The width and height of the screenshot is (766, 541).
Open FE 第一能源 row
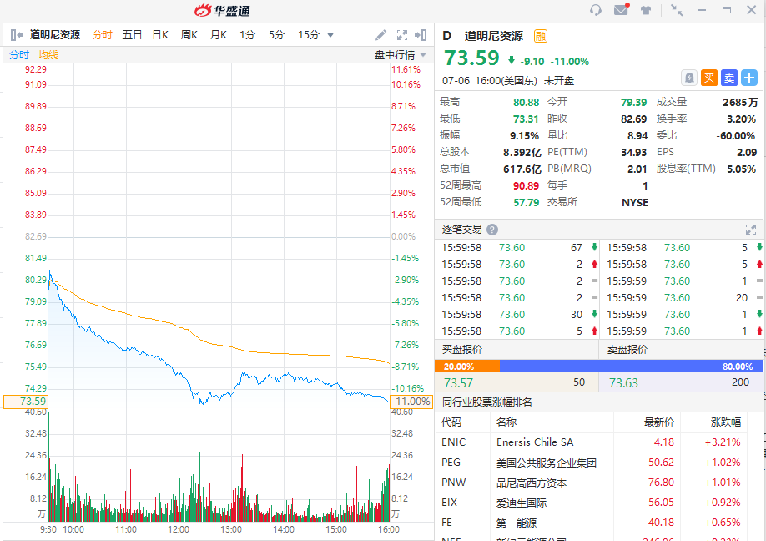pos(591,523)
